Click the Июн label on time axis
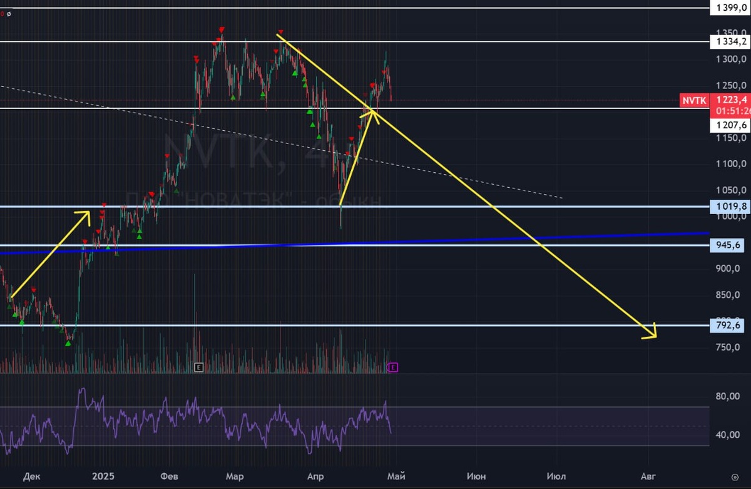The height and width of the screenshot is (489, 751). [x=476, y=477]
